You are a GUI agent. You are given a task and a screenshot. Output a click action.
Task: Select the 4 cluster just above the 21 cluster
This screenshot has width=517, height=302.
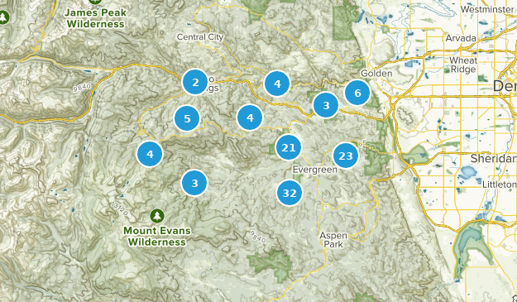click(x=250, y=117)
